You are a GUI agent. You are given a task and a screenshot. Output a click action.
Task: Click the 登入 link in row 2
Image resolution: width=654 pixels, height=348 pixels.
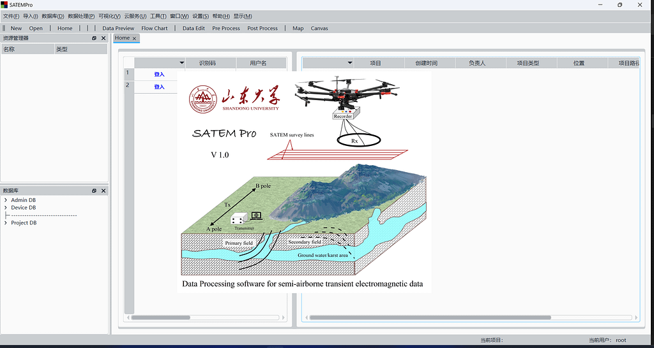click(159, 87)
